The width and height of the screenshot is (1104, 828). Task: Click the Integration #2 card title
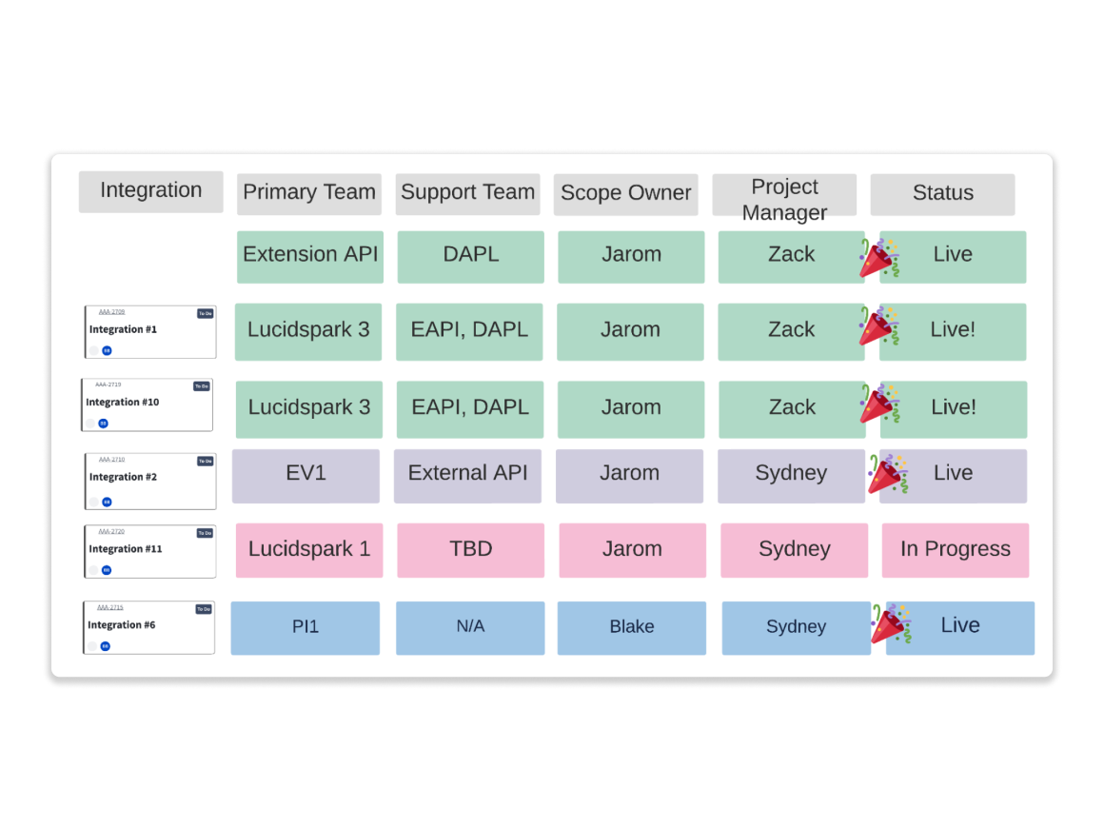[x=123, y=477]
